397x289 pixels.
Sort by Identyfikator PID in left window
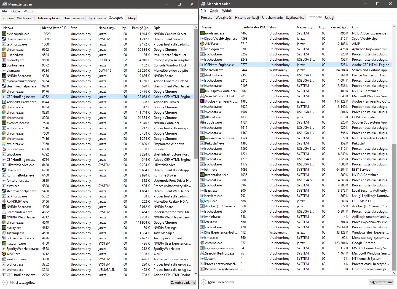click(55, 28)
